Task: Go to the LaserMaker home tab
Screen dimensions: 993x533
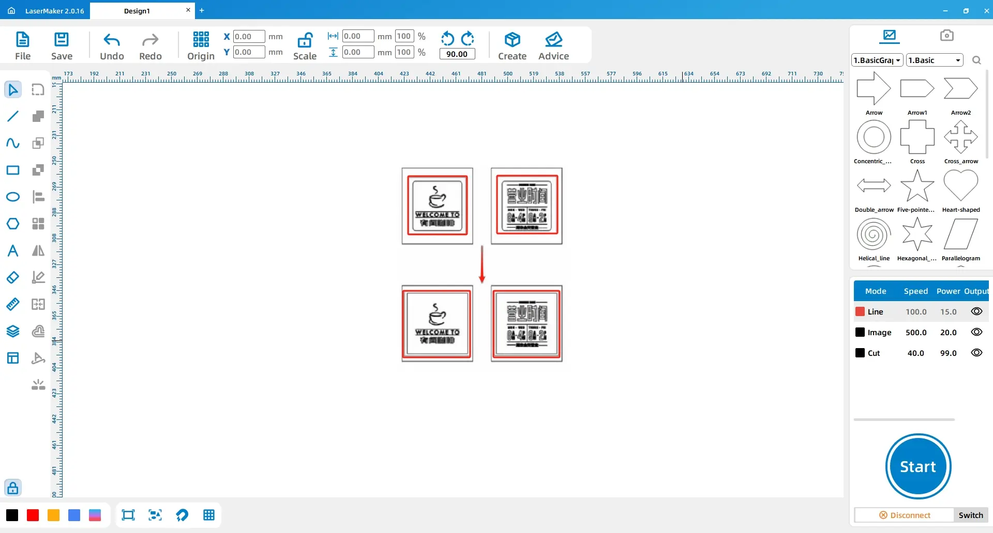Action: click(x=46, y=11)
